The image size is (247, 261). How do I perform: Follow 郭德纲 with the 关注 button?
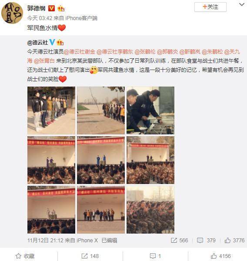(210, 7)
